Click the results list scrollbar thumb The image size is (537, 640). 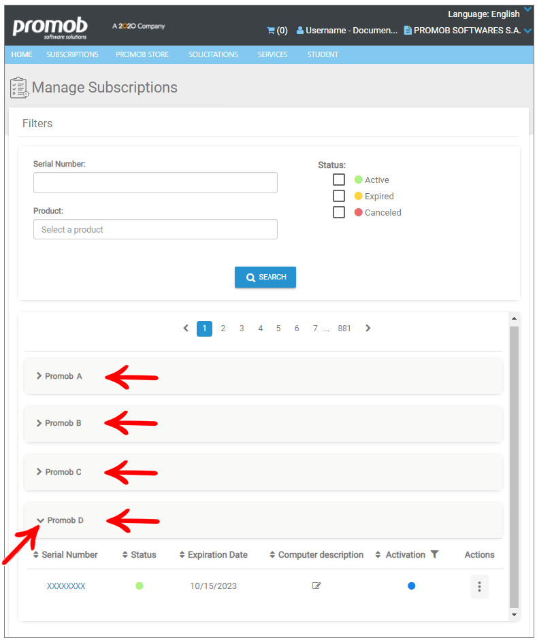[514, 467]
